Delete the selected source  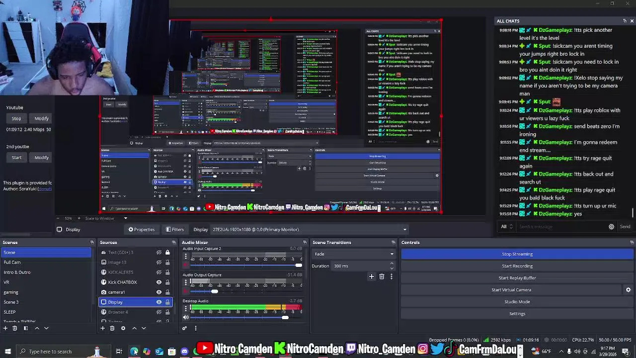point(112,328)
